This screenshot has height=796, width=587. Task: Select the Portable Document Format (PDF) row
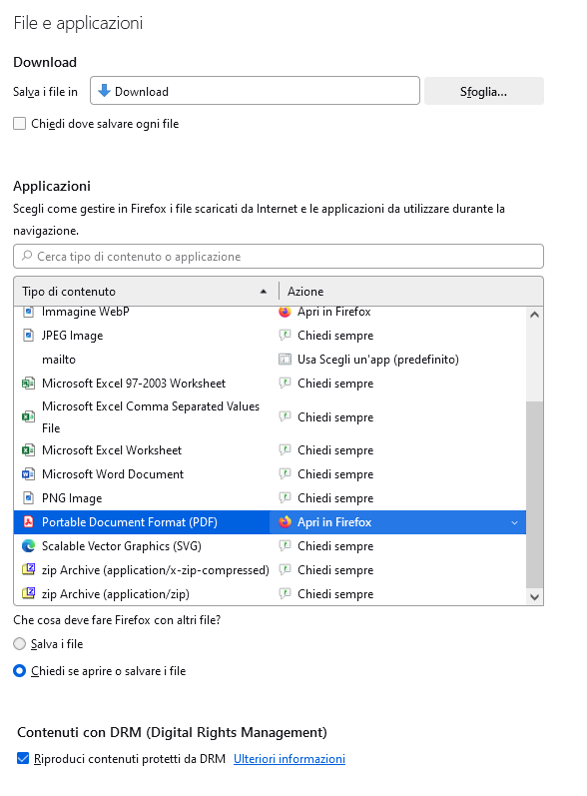270,522
